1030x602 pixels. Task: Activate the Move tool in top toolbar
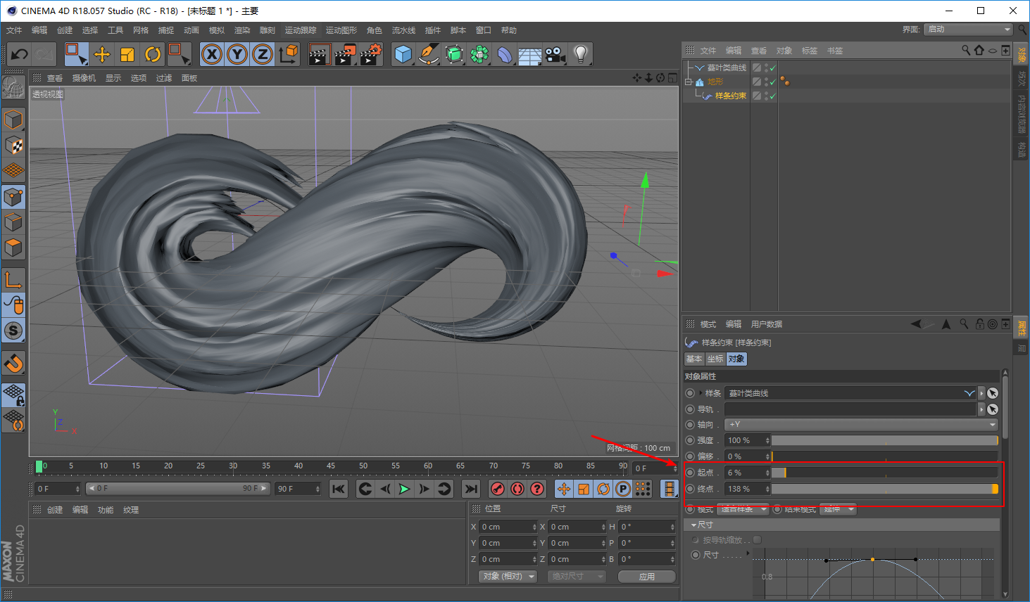coord(102,54)
